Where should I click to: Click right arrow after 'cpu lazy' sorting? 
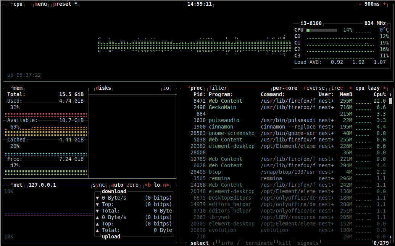[384, 88]
